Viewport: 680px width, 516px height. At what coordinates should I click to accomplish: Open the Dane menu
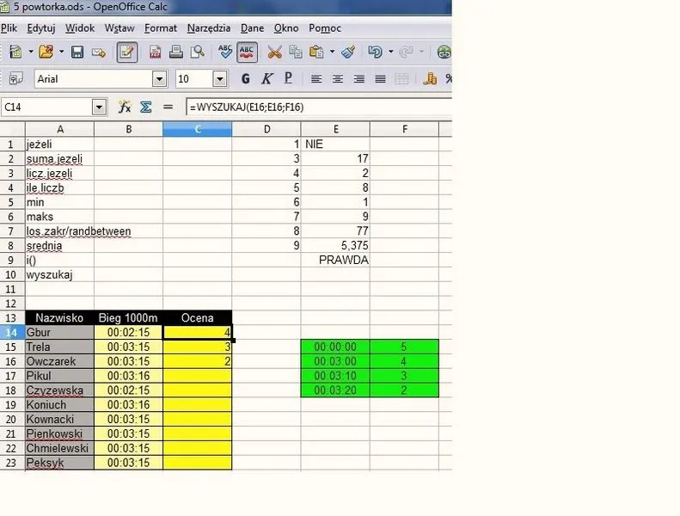pyautogui.click(x=252, y=28)
